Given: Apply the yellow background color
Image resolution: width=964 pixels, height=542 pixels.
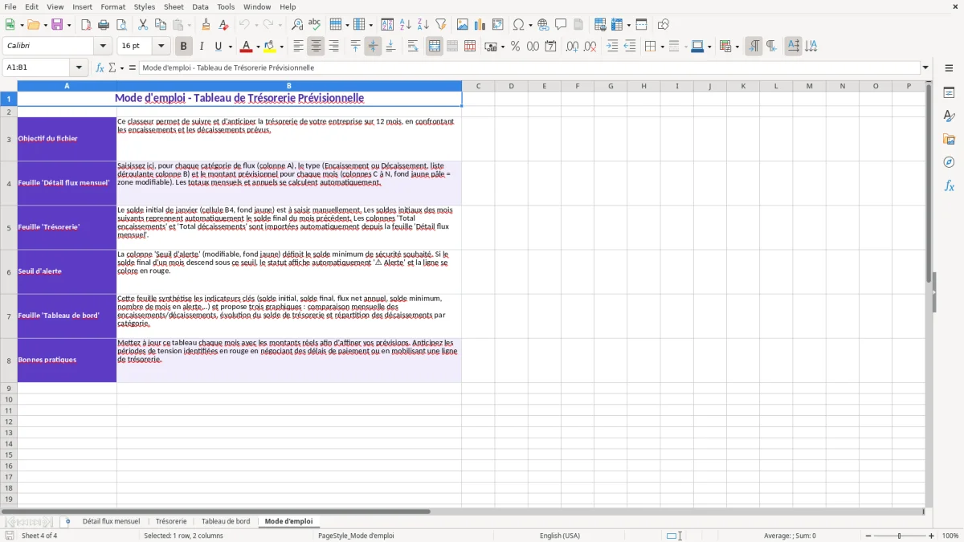Looking at the screenshot, I should [x=270, y=47].
